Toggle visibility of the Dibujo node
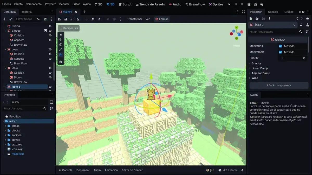This screenshot has height=175, width=312. click(50, 78)
